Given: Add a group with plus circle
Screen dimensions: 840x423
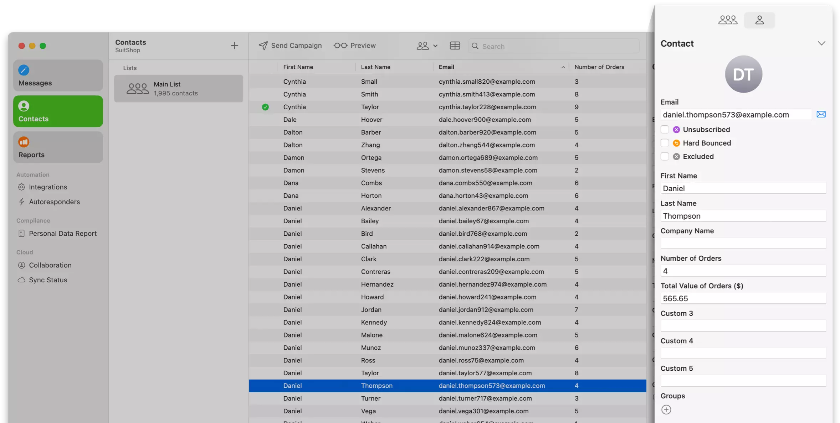Looking at the screenshot, I should pos(666,409).
